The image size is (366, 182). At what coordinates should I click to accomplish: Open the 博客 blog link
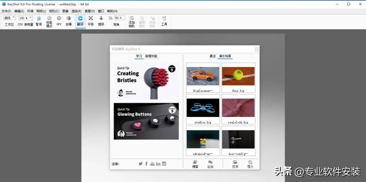click(x=195, y=164)
